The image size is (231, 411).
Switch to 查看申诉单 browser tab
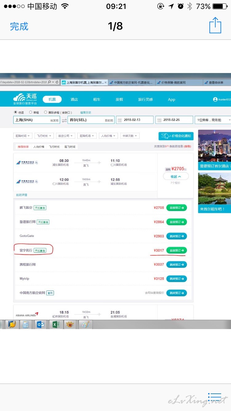[x=217, y=83]
